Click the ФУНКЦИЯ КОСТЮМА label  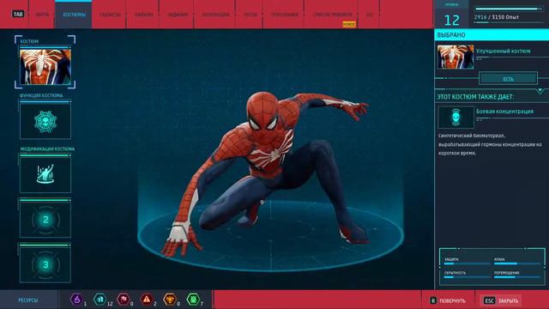tap(41, 95)
